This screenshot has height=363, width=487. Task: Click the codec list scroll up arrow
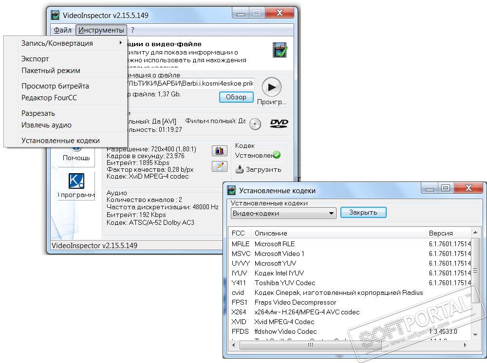click(x=475, y=233)
